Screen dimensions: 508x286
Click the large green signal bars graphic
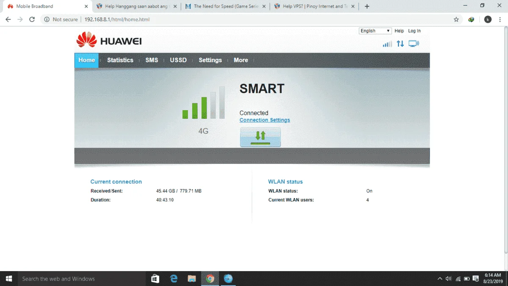click(x=204, y=103)
